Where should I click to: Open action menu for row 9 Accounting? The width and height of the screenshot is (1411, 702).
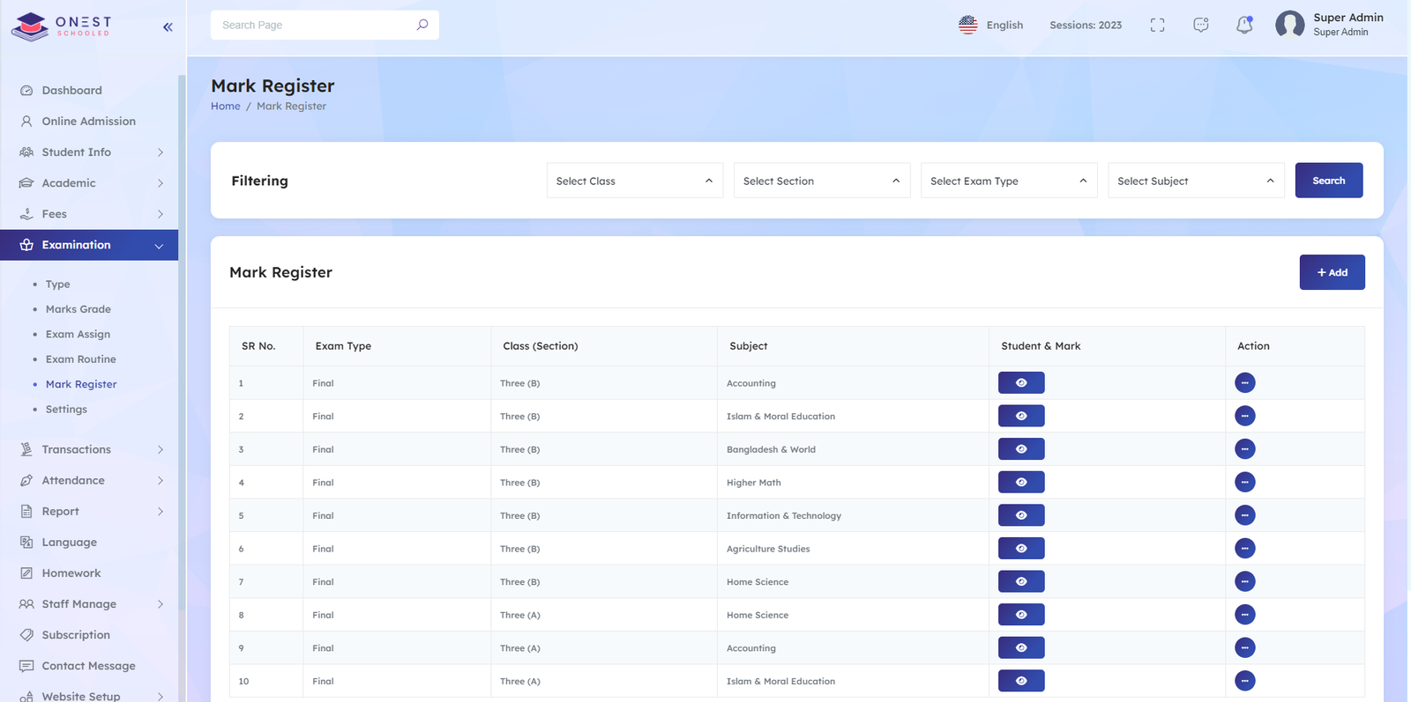click(x=1244, y=648)
